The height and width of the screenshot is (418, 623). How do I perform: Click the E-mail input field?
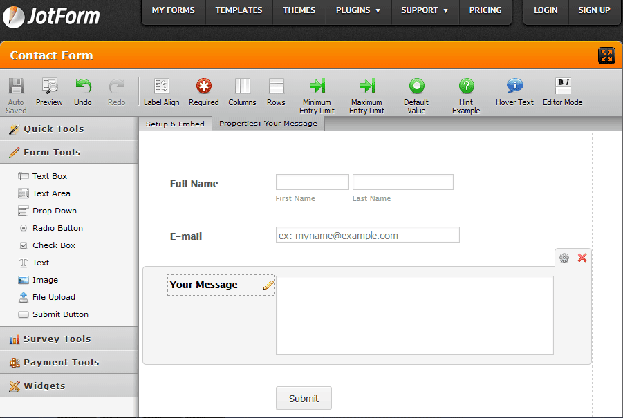click(x=368, y=235)
